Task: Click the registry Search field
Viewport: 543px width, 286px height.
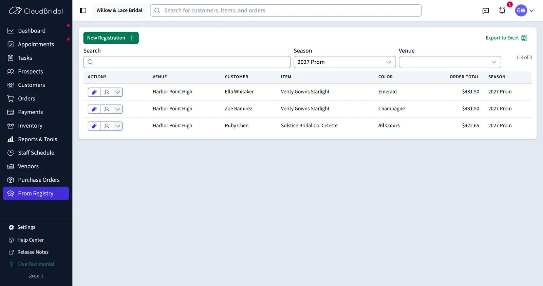Action: (x=187, y=62)
